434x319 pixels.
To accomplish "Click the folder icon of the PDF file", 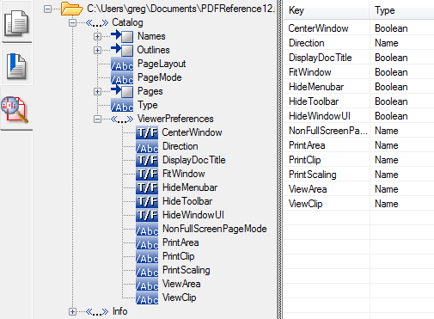I will pos(72,9).
